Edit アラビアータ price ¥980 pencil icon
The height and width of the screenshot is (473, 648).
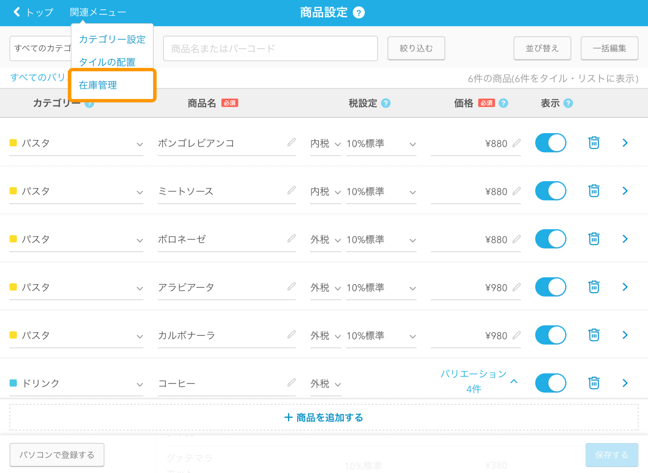pyautogui.click(x=516, y=287)
